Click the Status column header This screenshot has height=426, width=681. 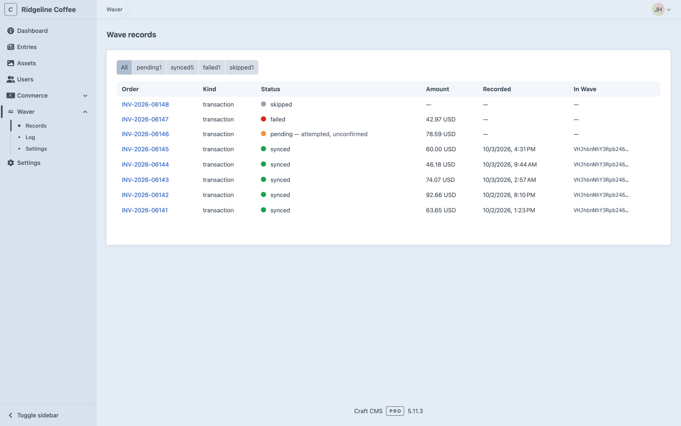pyautogui.click(x=271, y=89)
